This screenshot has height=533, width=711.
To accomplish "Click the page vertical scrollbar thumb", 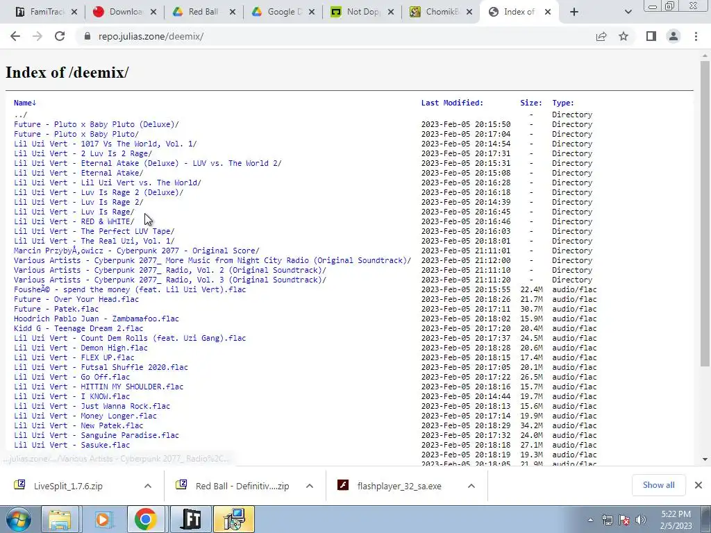I will click(705, 213).
